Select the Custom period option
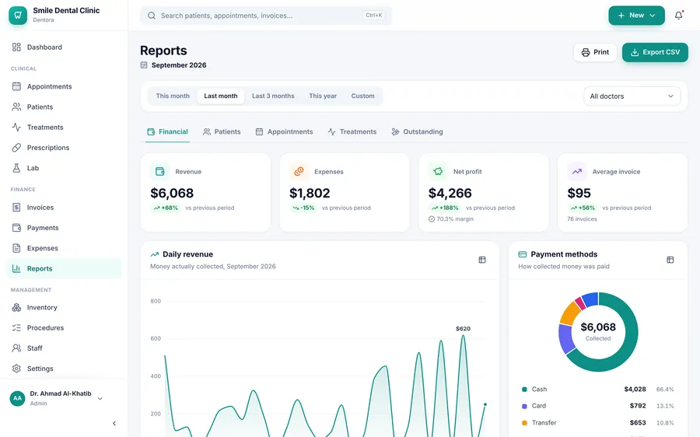 point(363,96)
